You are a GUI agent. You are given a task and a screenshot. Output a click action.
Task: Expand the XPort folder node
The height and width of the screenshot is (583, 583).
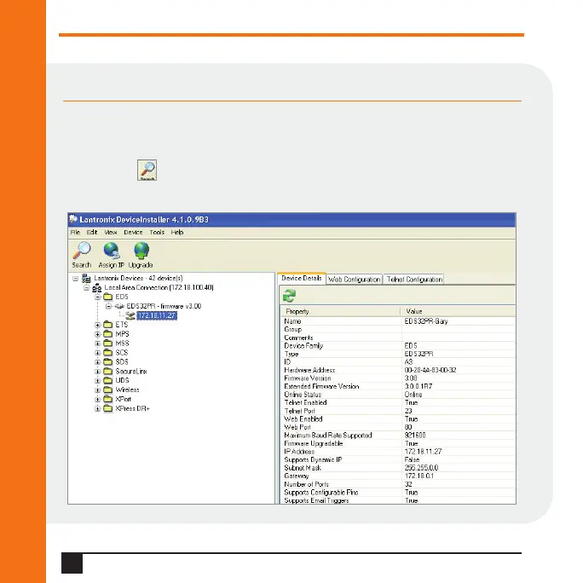pos(97,400)
